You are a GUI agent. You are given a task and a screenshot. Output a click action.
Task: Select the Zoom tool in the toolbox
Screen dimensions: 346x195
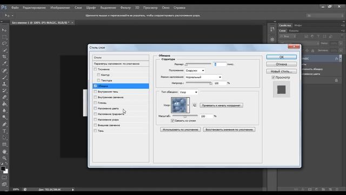pos(4,158)
